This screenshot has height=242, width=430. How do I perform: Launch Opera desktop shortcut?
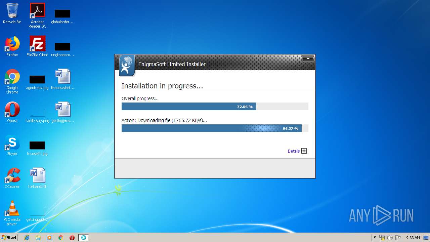click(x=12, y=112)
